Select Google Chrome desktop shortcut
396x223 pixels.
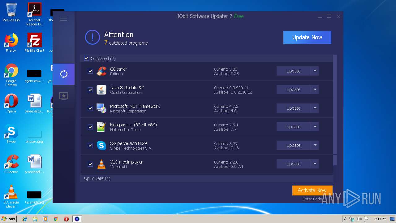click(11, 75)
